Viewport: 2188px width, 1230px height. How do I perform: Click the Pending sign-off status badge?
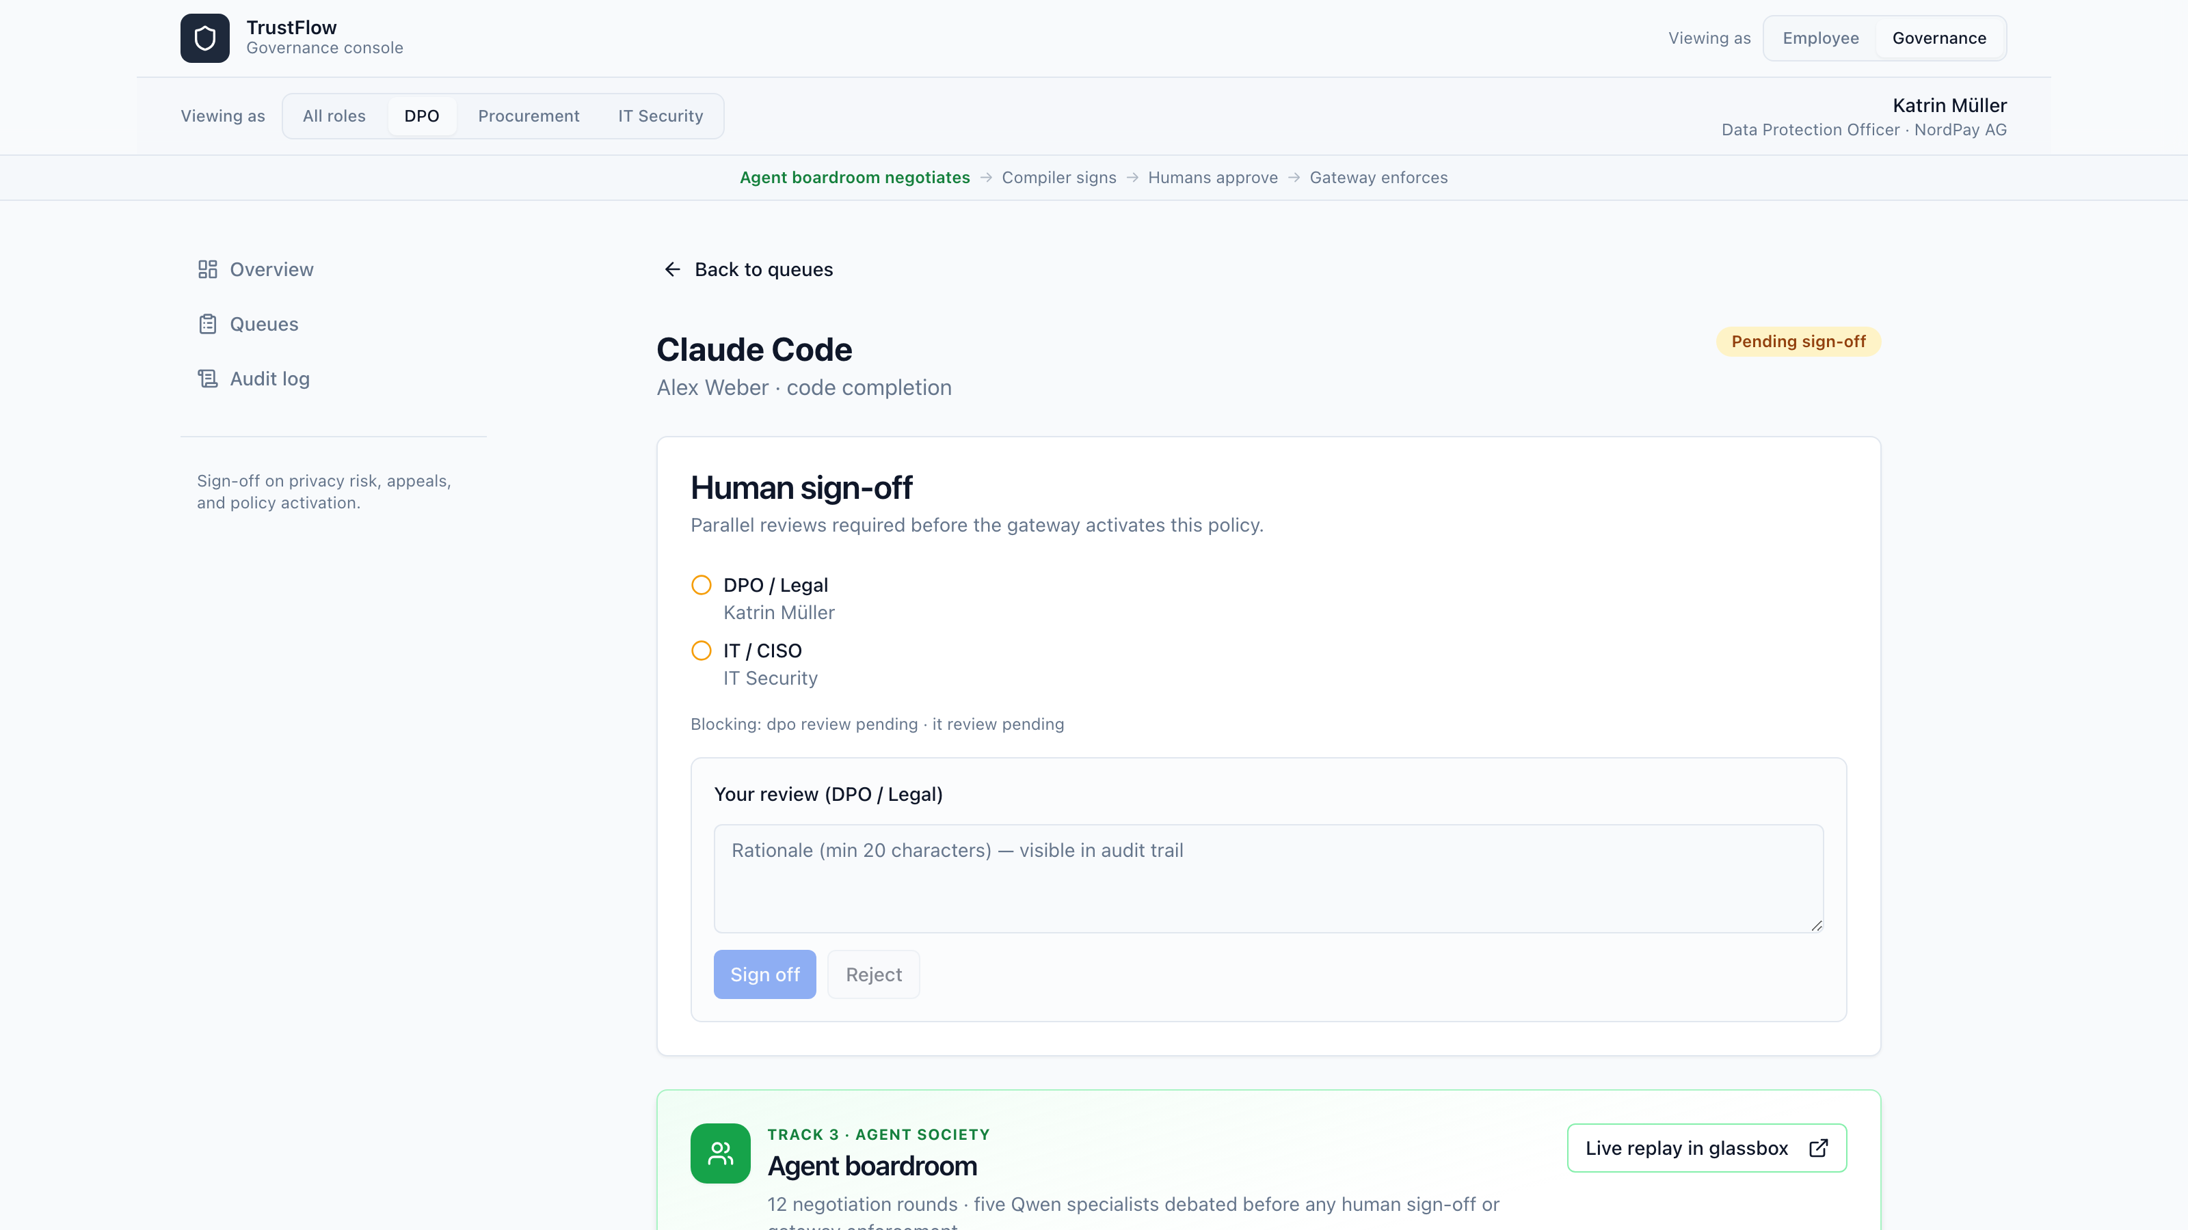point(1798,341)
